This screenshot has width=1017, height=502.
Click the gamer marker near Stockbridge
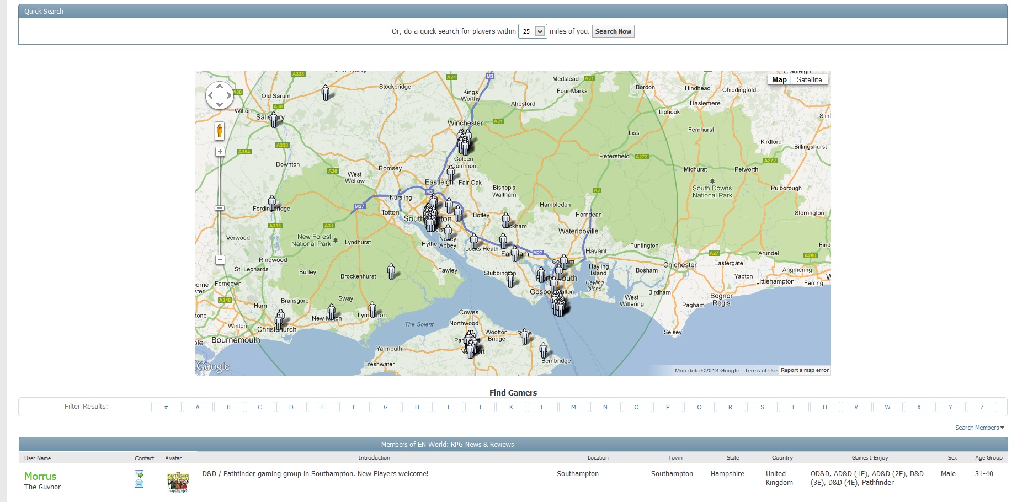point(326,92)
